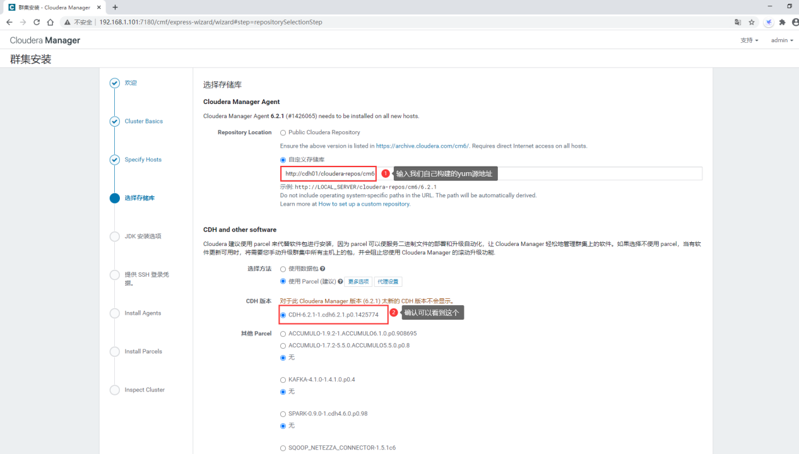
Task: Open the browser profile avatar icon
Action: [795, 22]
